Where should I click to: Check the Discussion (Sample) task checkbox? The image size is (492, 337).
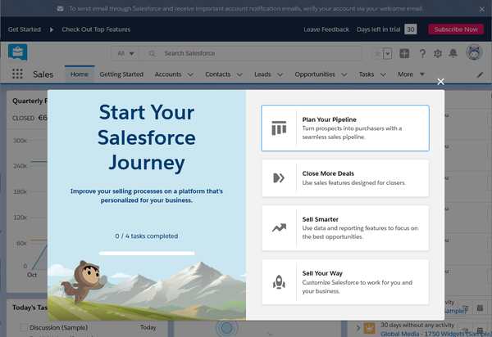pos(24,327)
